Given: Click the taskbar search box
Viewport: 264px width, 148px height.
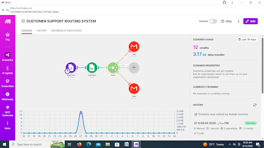Looking at the screenshot, I should 37,144.
